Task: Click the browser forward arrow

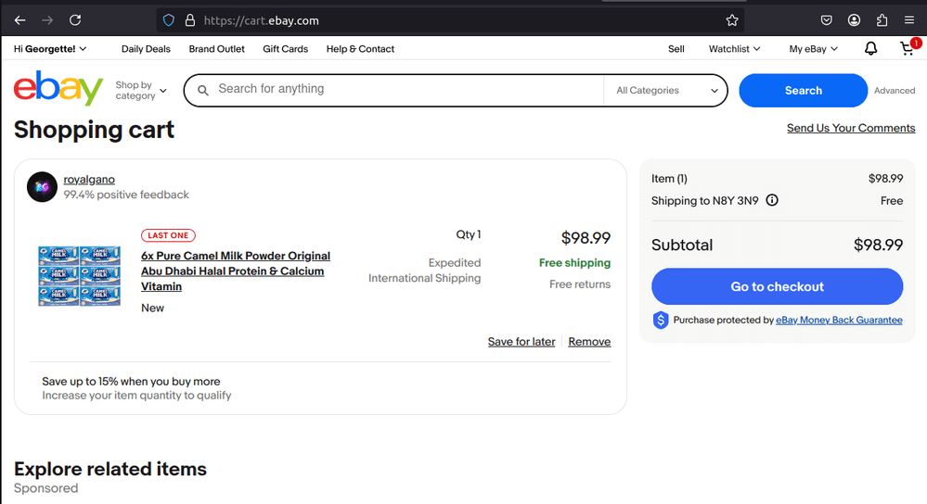Action: (x=47, y=20)
